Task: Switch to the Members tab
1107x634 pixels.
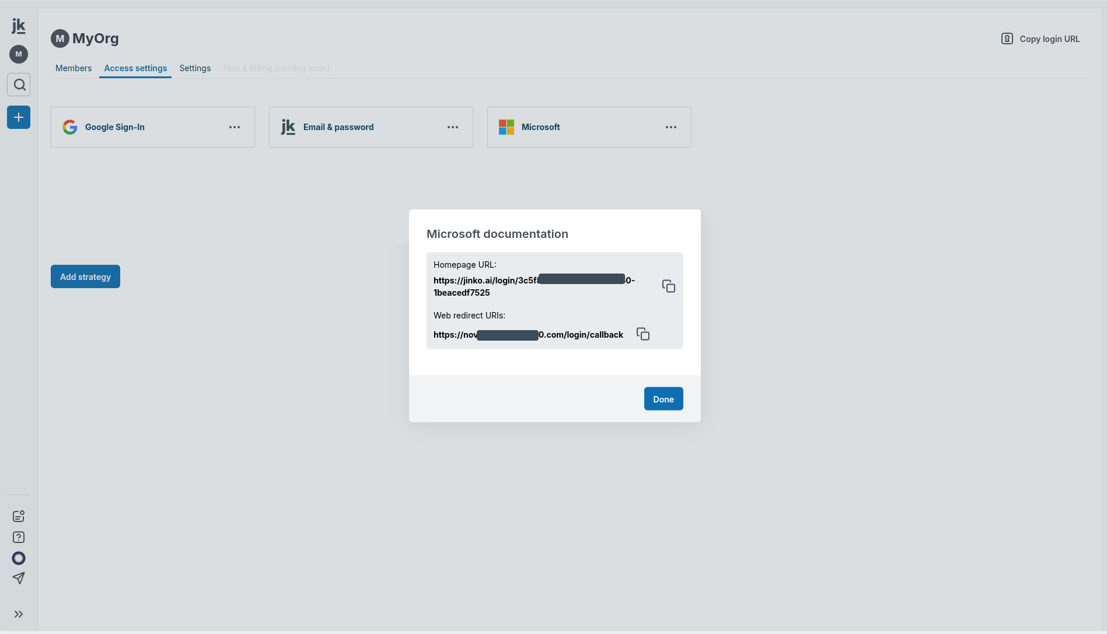Action: 74,68
